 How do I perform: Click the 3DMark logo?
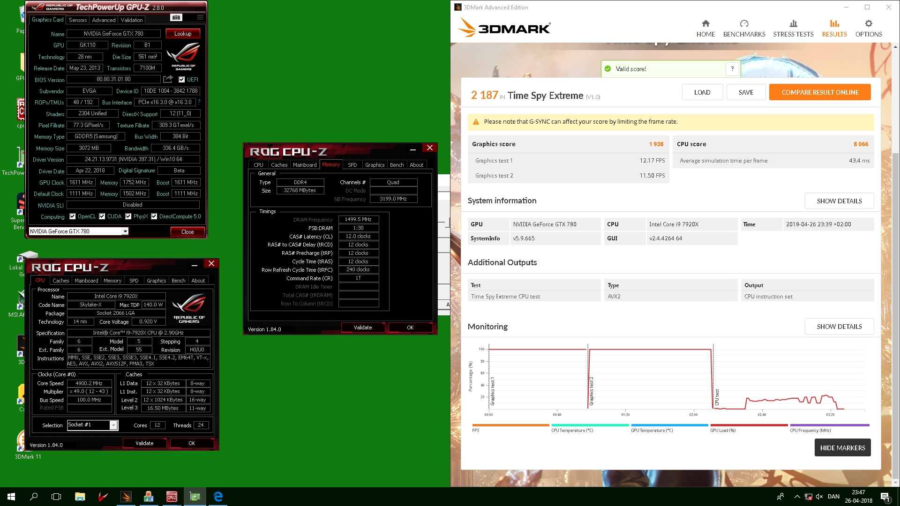504,28
